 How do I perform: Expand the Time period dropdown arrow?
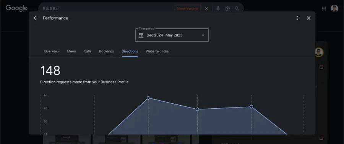point(203,35)
